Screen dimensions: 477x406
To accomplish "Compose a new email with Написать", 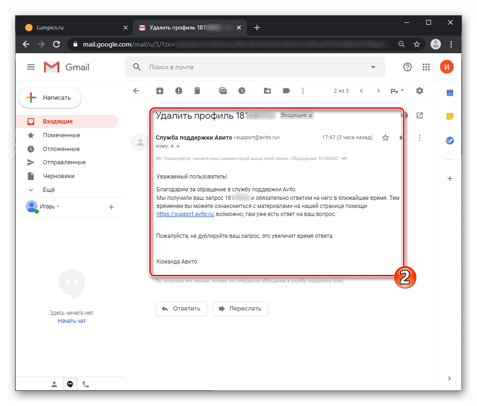I will click(50, 97).
